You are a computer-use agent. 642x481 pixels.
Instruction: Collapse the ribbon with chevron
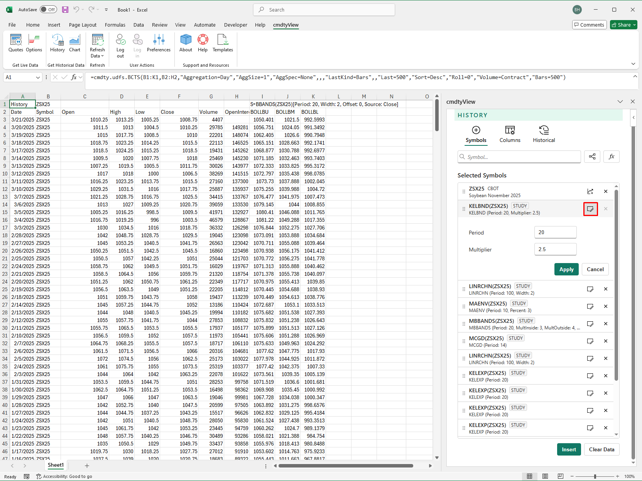point(633,64)
